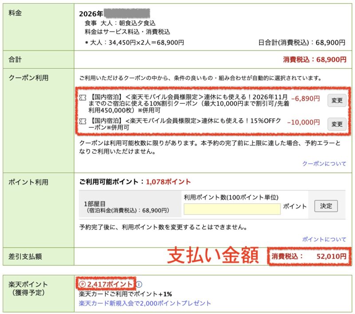Follow the 楽天カード新規入会で2,000ポイントプレゼント link
The width and height of the screenshot is (355, 314).
[145, 303]
